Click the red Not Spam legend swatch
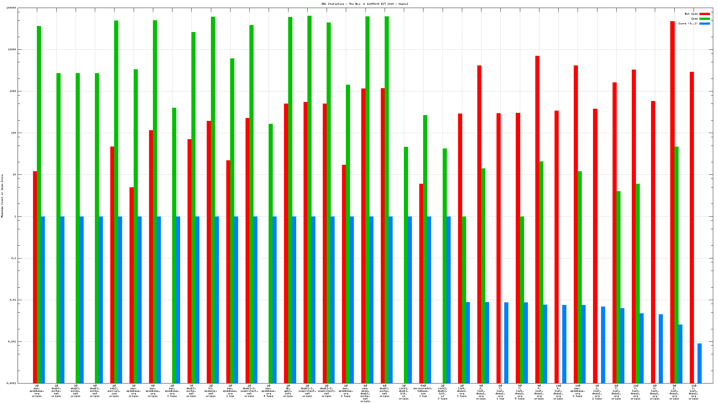This screenshot has width=718, height=404. pyautogui.click(x=705, y=14)
